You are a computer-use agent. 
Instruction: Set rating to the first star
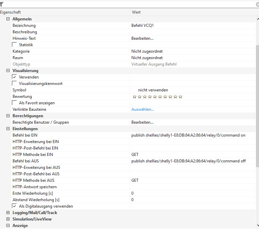point(134,96)
